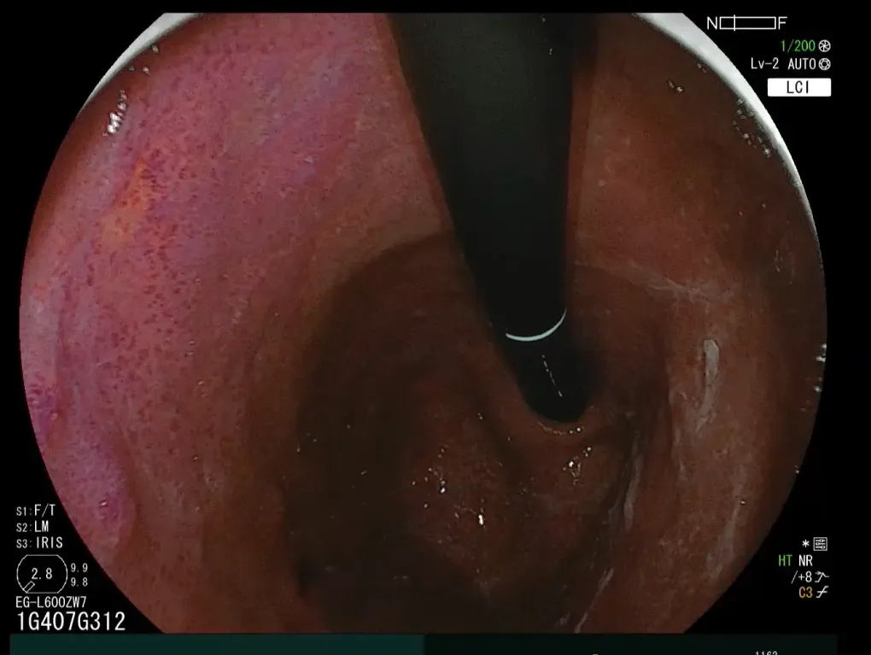This screenshot has height=655, width=871.
Task: Click the green 1/200 shutter value
Action: coord(797,46)
